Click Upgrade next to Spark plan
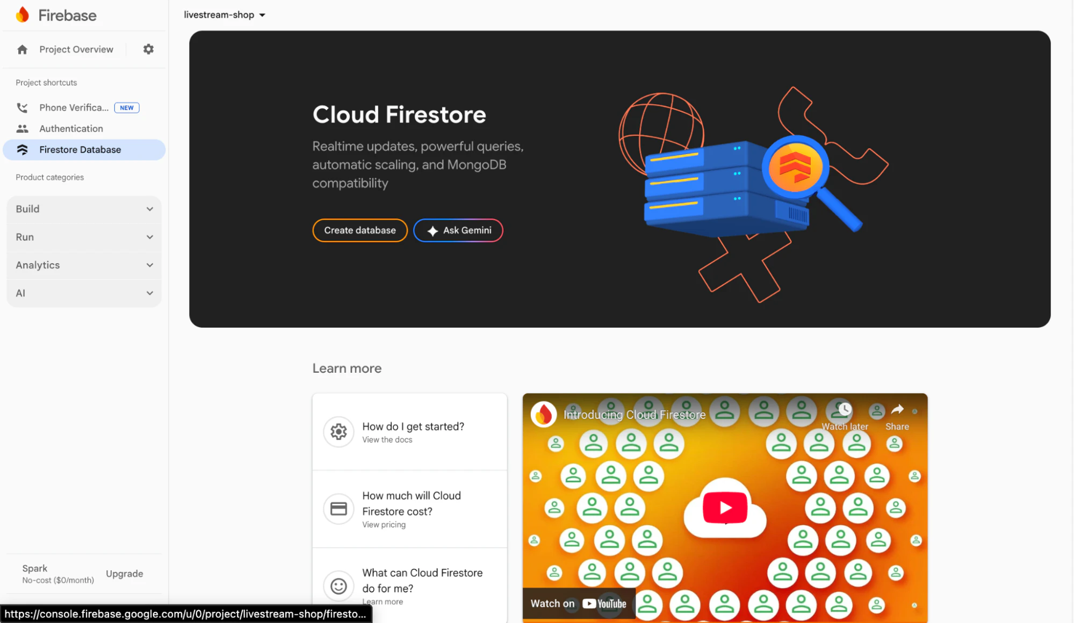Viewport: 1074px width, 623px height. pyautogui.click(x=125, y=574)
